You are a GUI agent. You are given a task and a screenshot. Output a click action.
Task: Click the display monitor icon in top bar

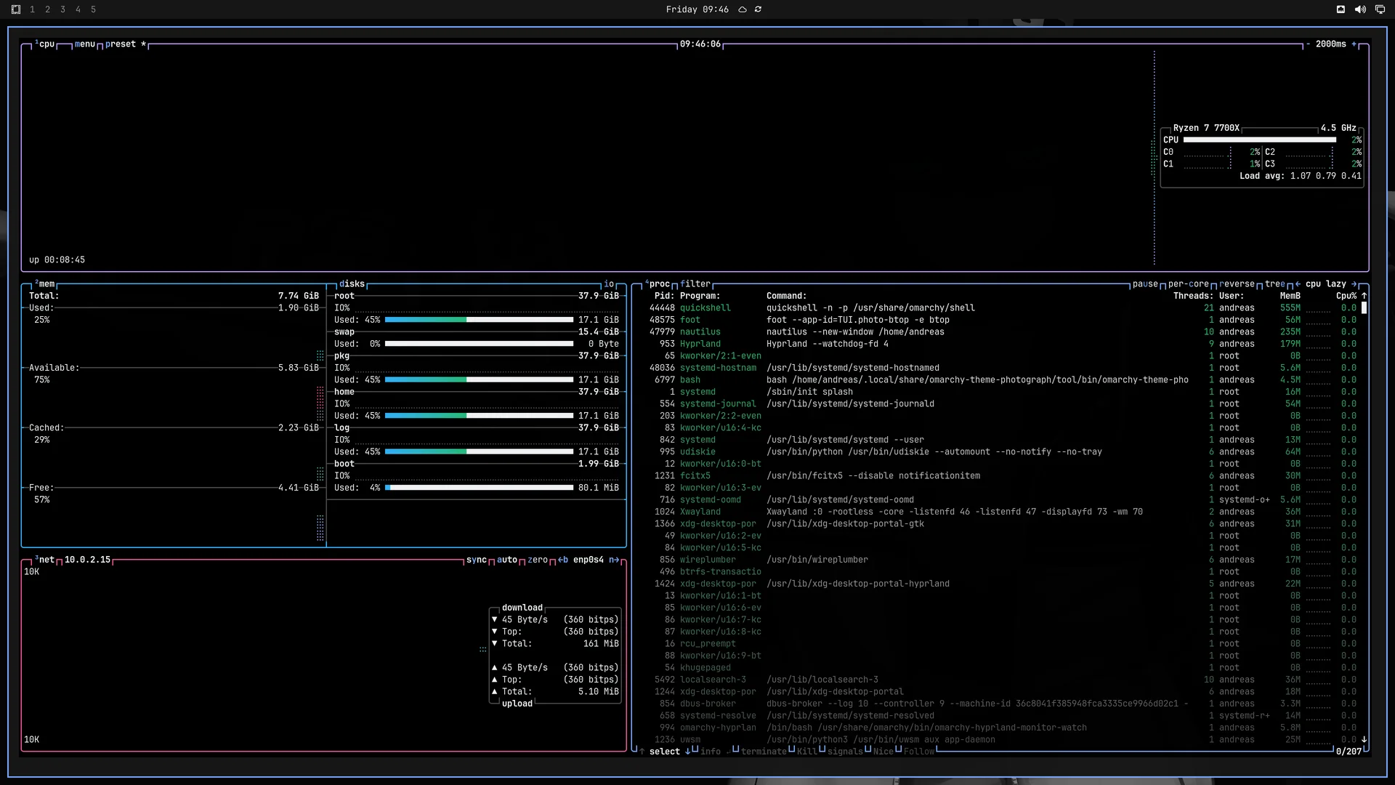point(1380,9)
